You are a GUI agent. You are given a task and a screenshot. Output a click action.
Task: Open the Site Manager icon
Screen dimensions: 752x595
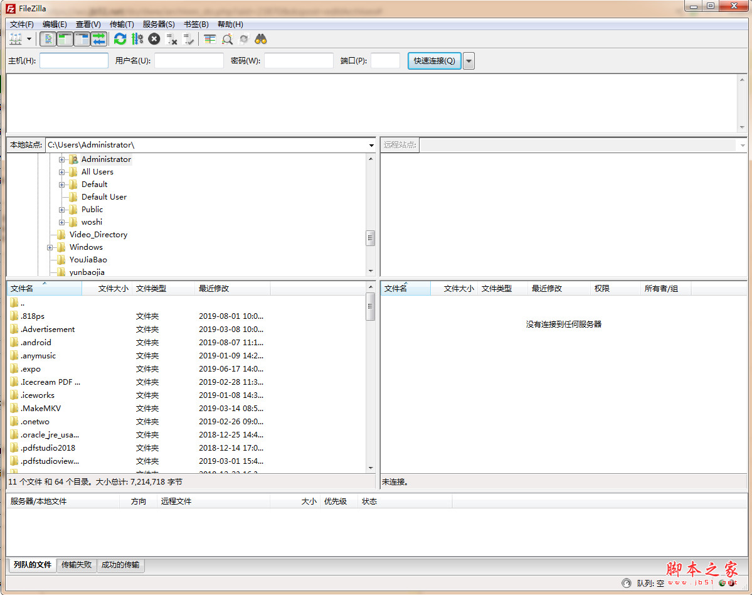[x=16, y=40]
